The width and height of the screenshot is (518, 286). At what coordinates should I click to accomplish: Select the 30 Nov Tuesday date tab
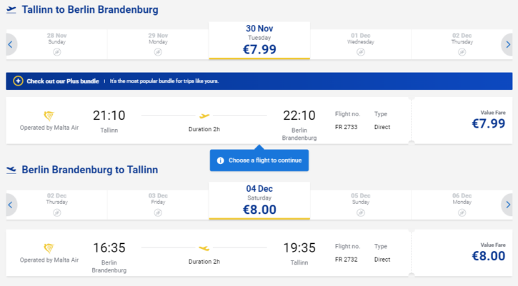(x=259, y=41)
